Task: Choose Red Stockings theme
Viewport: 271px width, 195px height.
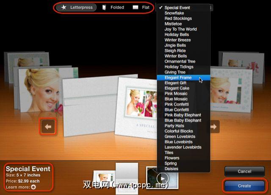Action: (183, 18)
